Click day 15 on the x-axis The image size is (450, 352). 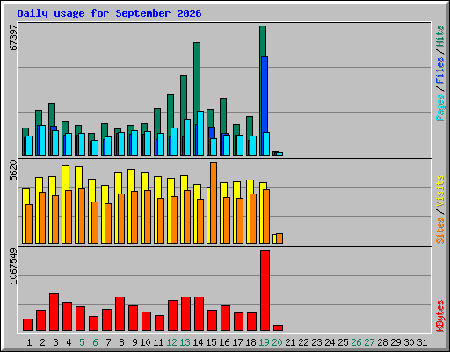tap(211, 342)
